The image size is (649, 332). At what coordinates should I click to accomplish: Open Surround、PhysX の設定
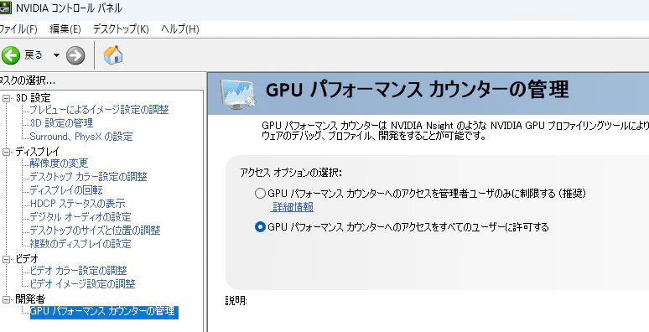click(81, 136)
